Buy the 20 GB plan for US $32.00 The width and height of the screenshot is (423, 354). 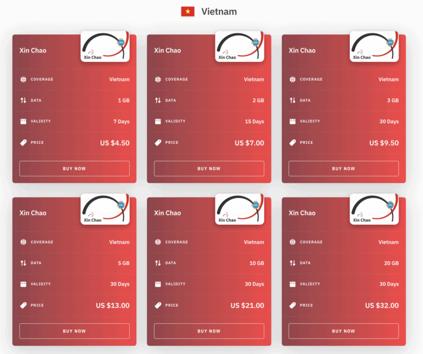point(343,331)
